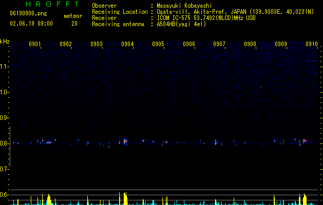The width and height of the screenshot is (323, 205).
Task: Click the 0.9 kHz axis label
Action: [4, 118]
